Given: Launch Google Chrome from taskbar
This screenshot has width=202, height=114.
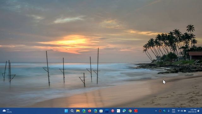Looking at the screenshot, I should click(x=130, y=111).
